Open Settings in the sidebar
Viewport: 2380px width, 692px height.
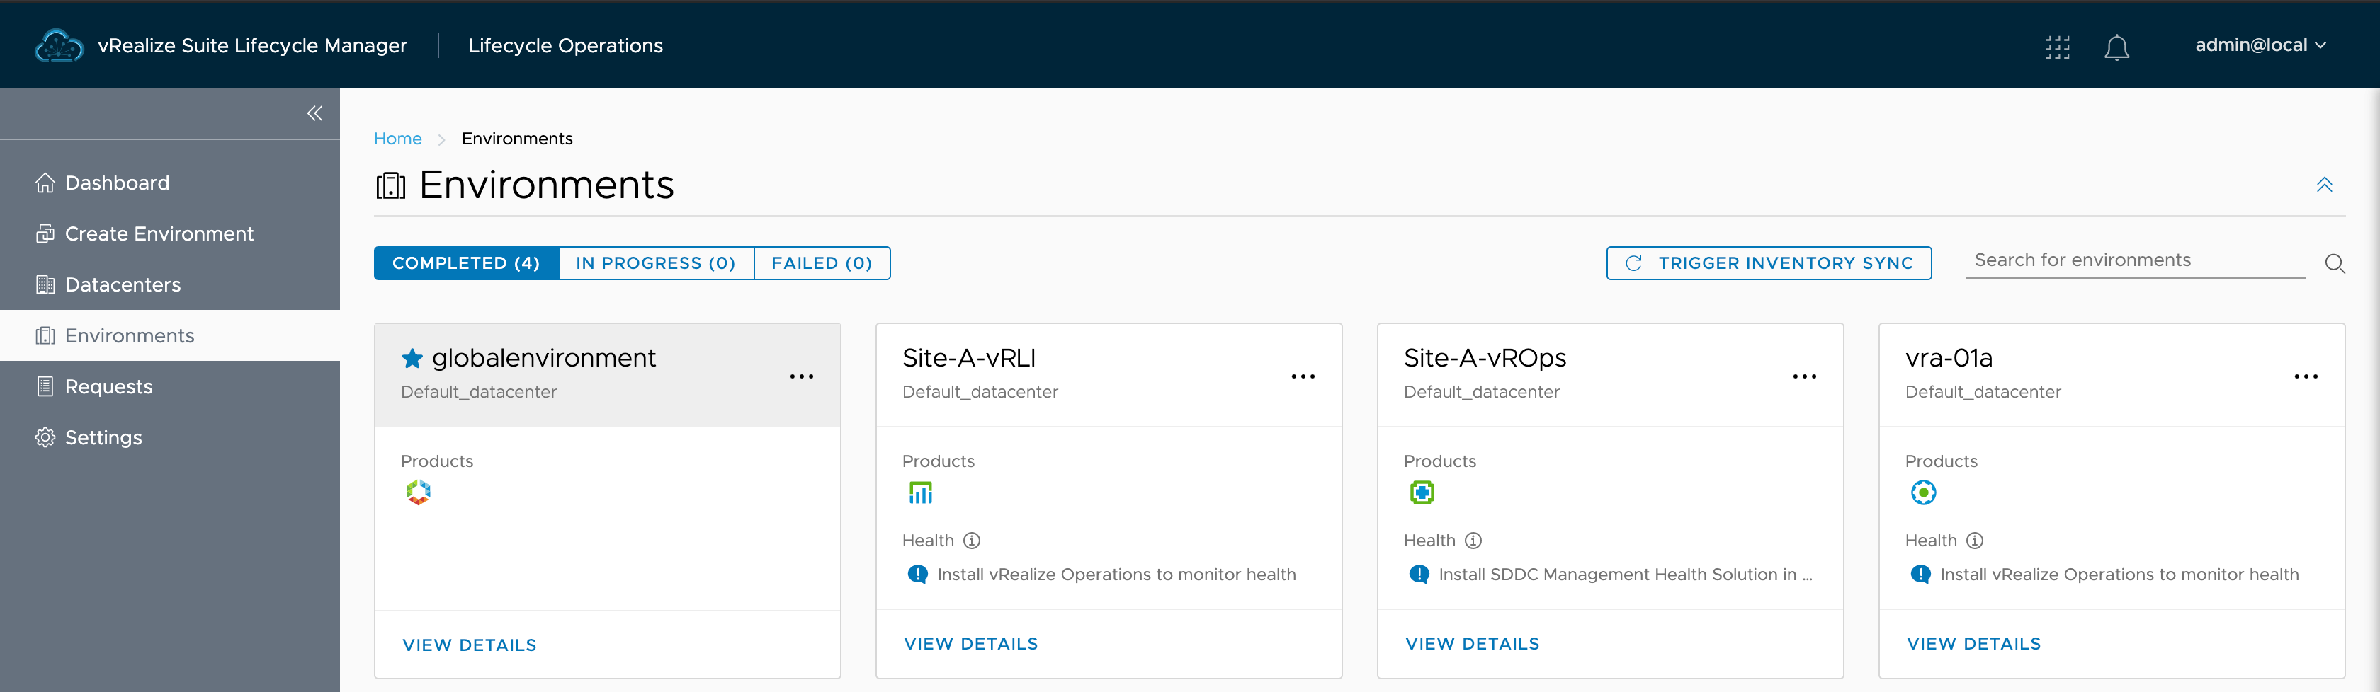tap(170, 437)
